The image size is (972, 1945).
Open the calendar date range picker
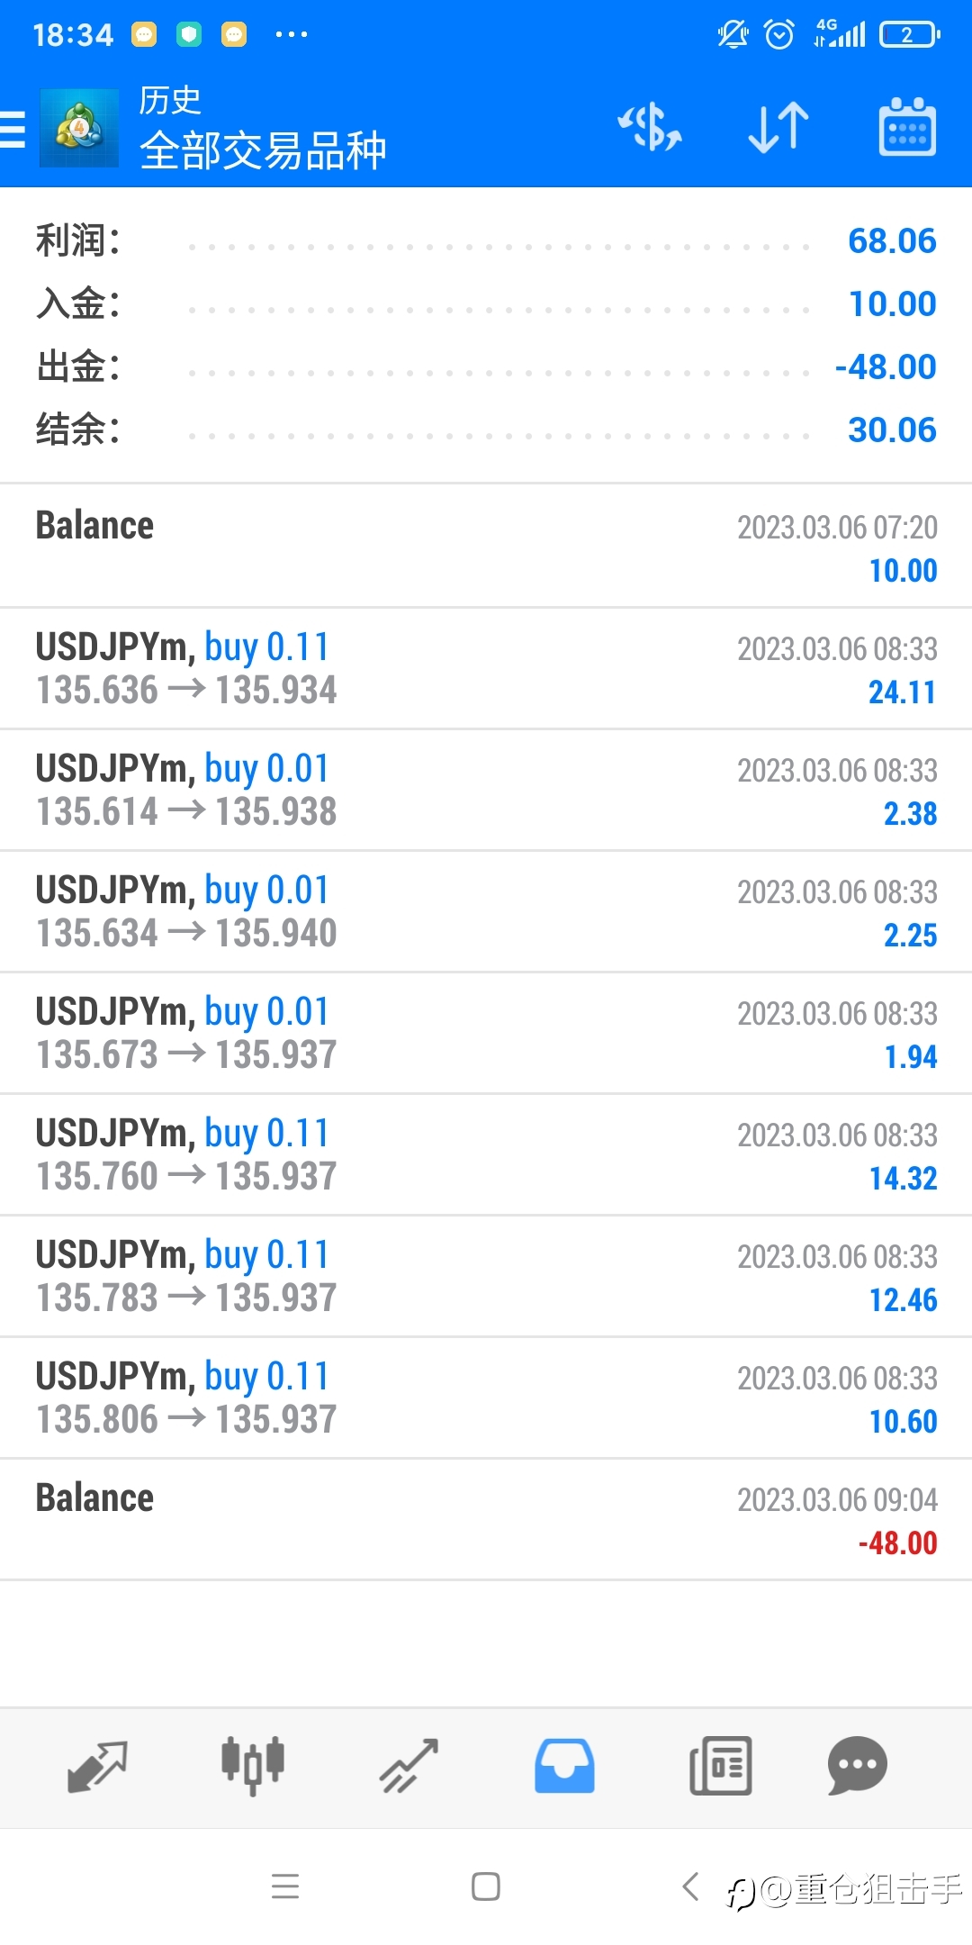coord(907,127)
